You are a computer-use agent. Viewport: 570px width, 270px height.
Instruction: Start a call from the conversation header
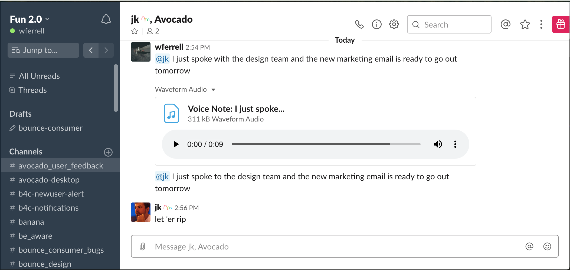point(360,24)
